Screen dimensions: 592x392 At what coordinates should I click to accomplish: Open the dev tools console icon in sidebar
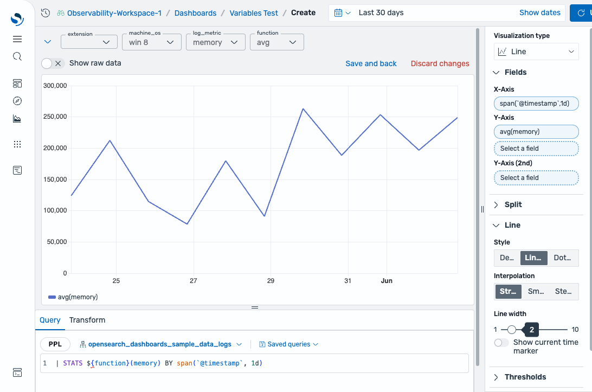click(x=17, y=372)
